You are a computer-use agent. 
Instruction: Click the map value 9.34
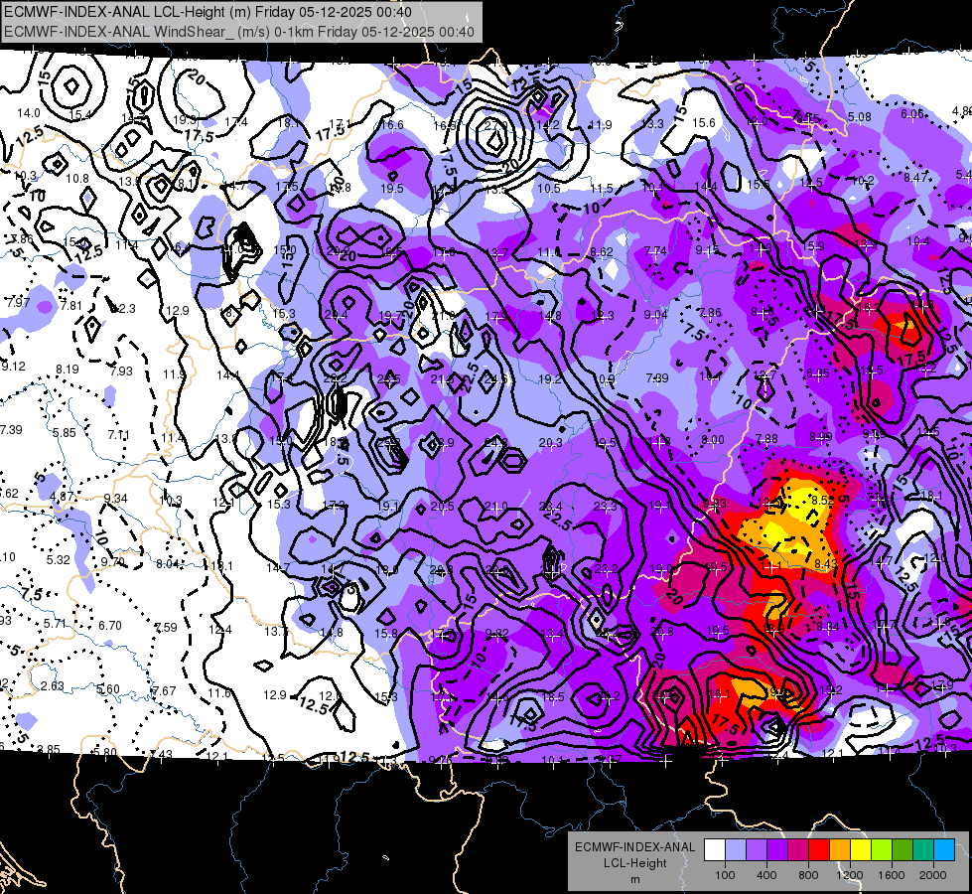(116, 499)
